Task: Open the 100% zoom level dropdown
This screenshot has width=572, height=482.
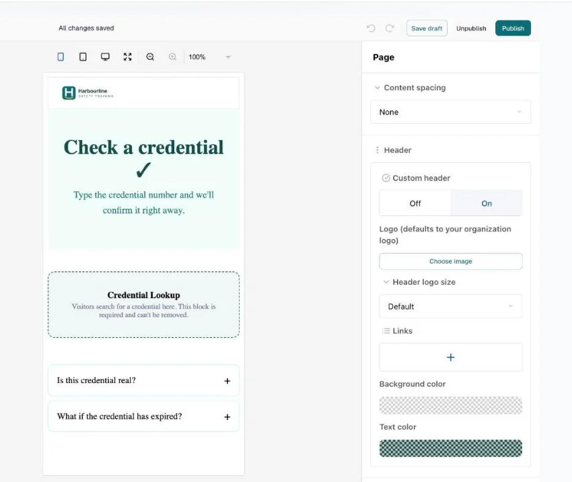Action: (x=209, y=57)
